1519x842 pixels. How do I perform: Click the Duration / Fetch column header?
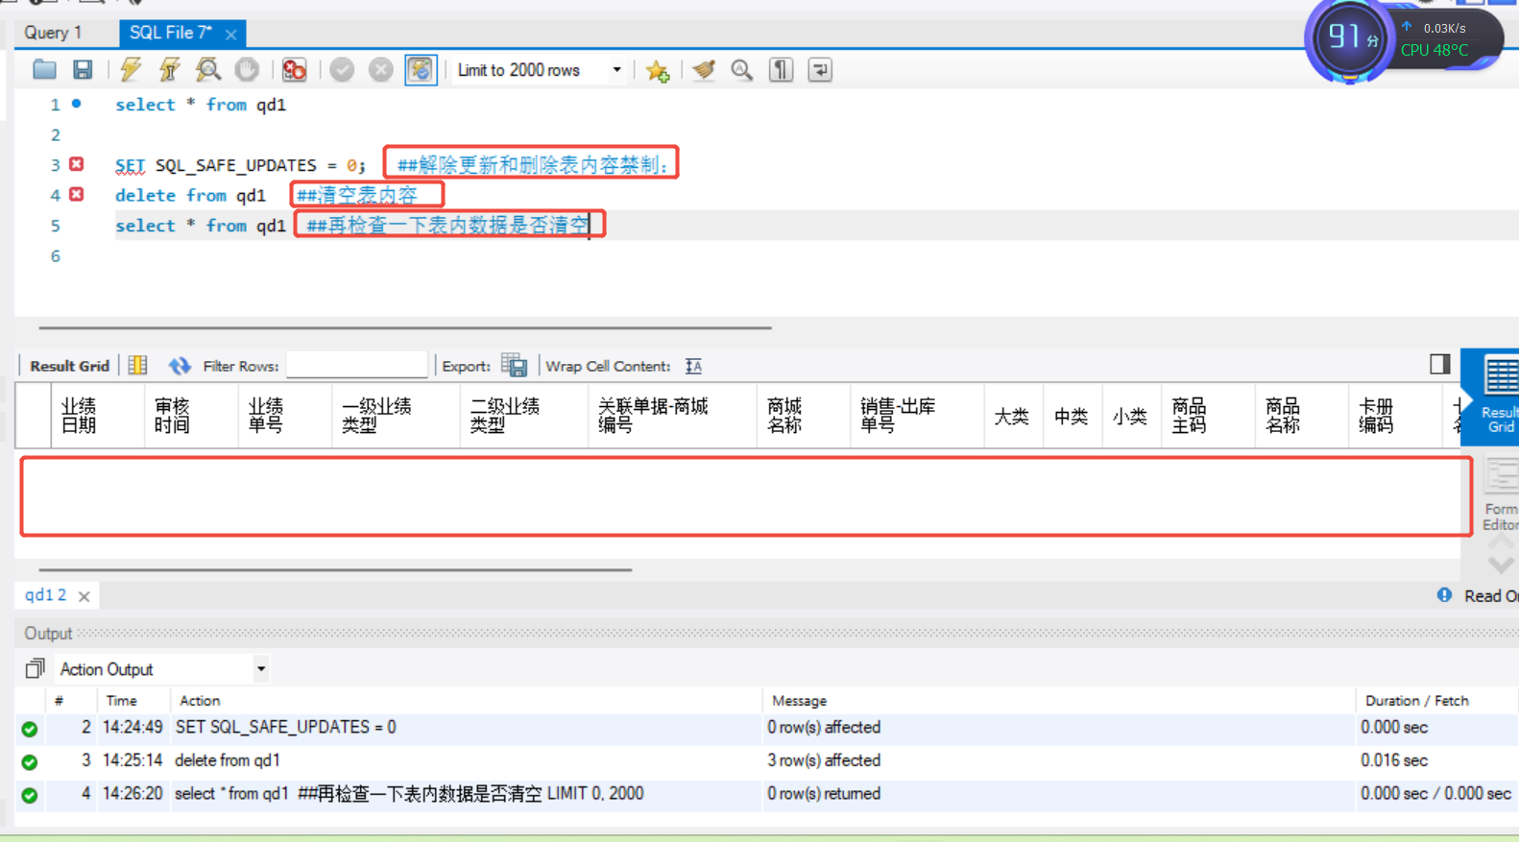coord(1417,701)
